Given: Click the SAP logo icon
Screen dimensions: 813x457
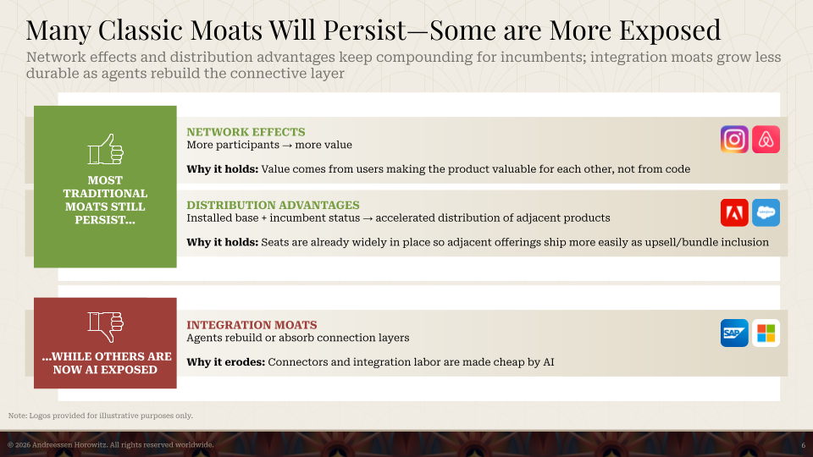Looking at the screenshot, I should tap(734, 333).
